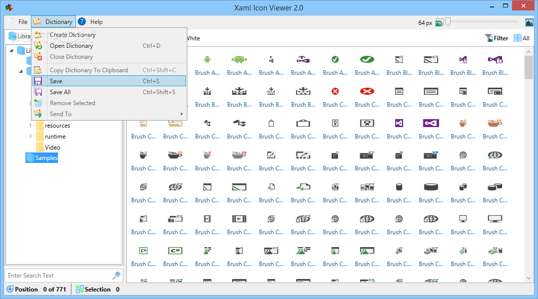Choose Open Dictionary menu entry
The height and width of the screenshot is (299, 538).
pos(109,45)
